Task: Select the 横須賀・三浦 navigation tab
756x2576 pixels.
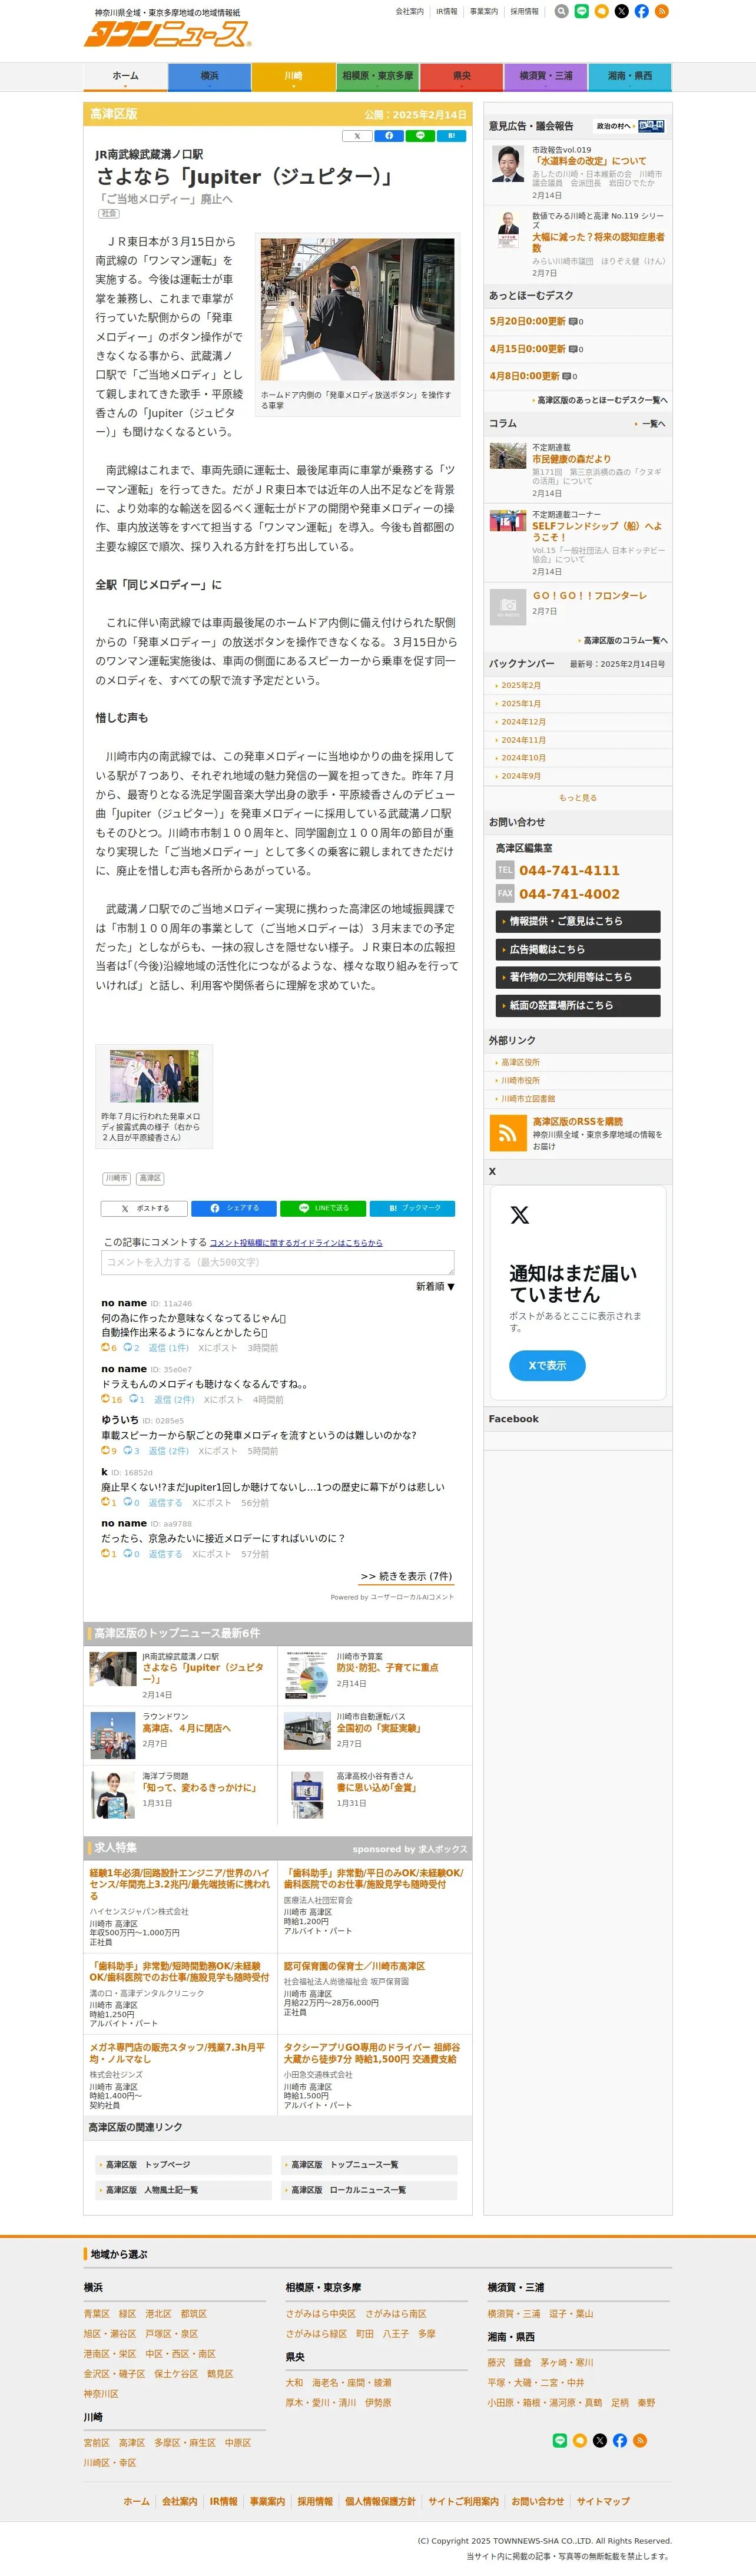Action: click(545, 77)
